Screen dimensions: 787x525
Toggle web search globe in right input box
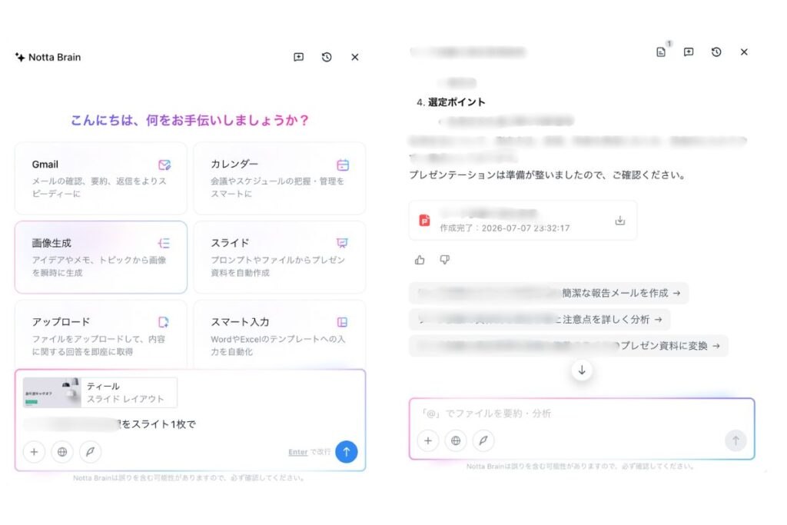(456, 440)
